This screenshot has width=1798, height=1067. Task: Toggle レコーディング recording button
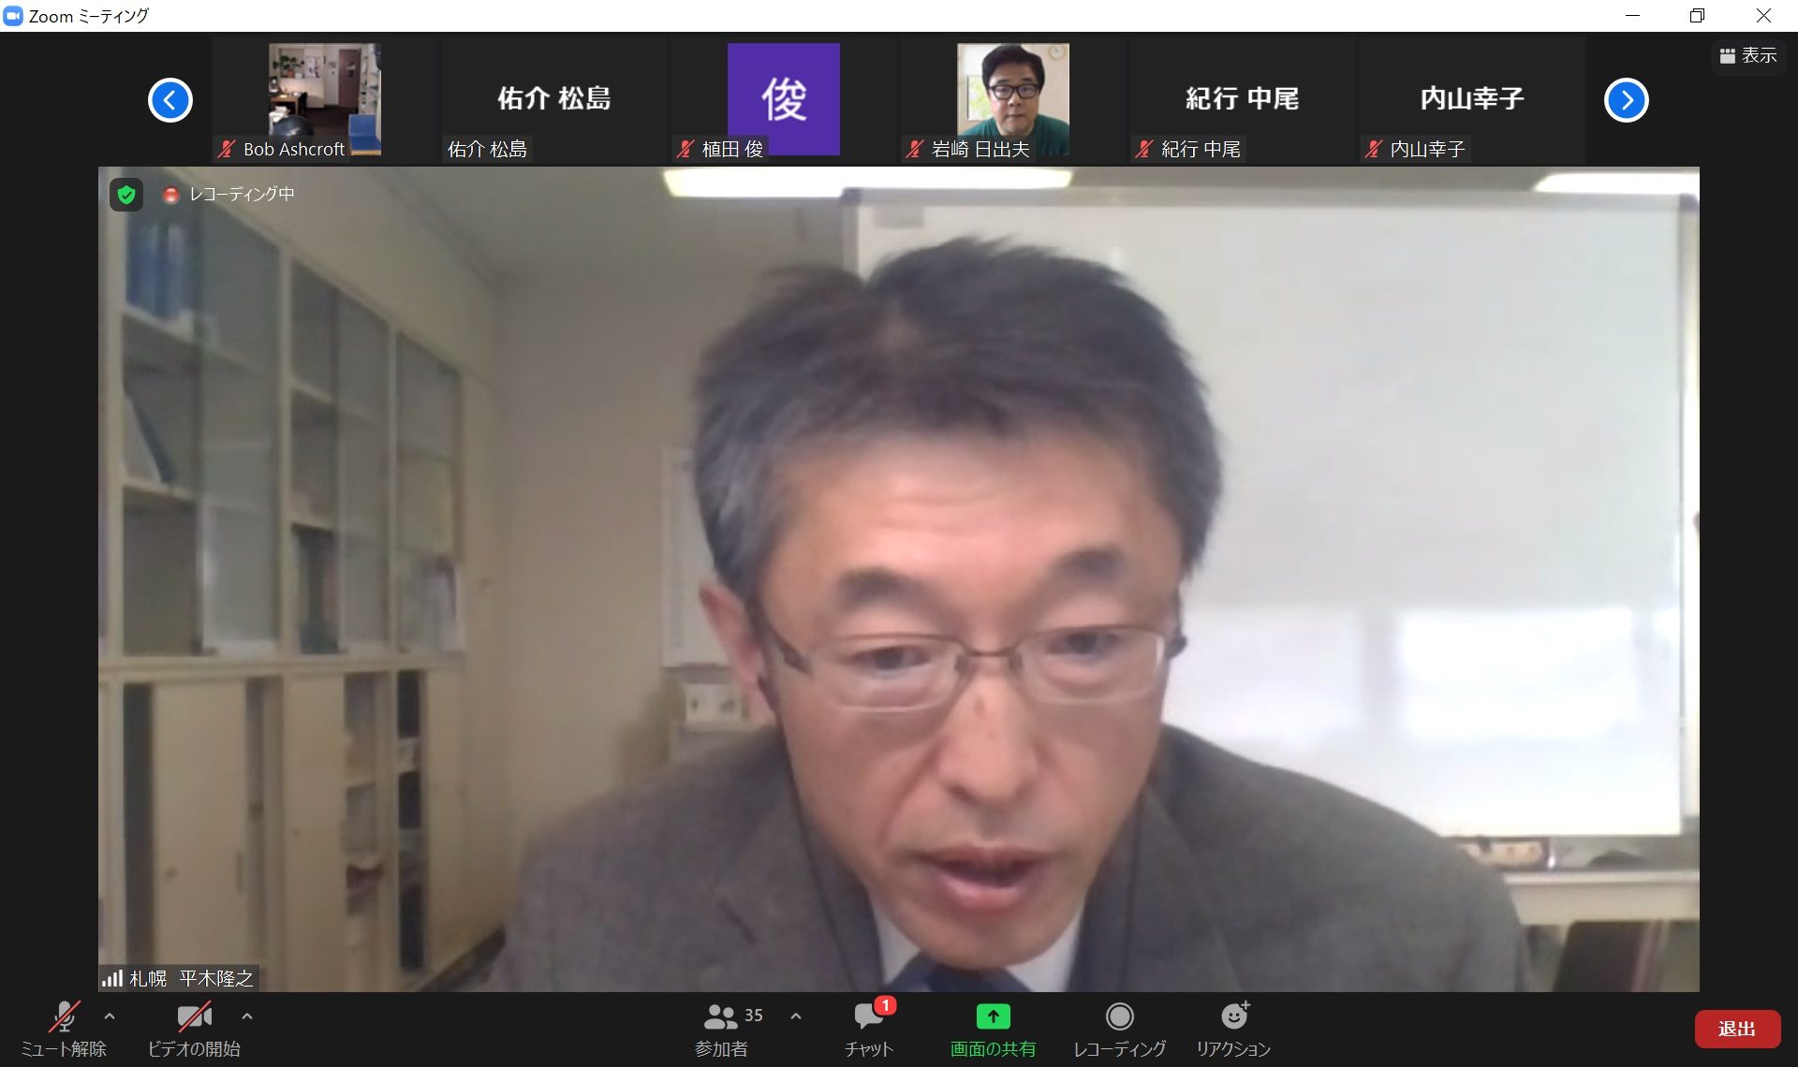(x=1119, y=1029)
